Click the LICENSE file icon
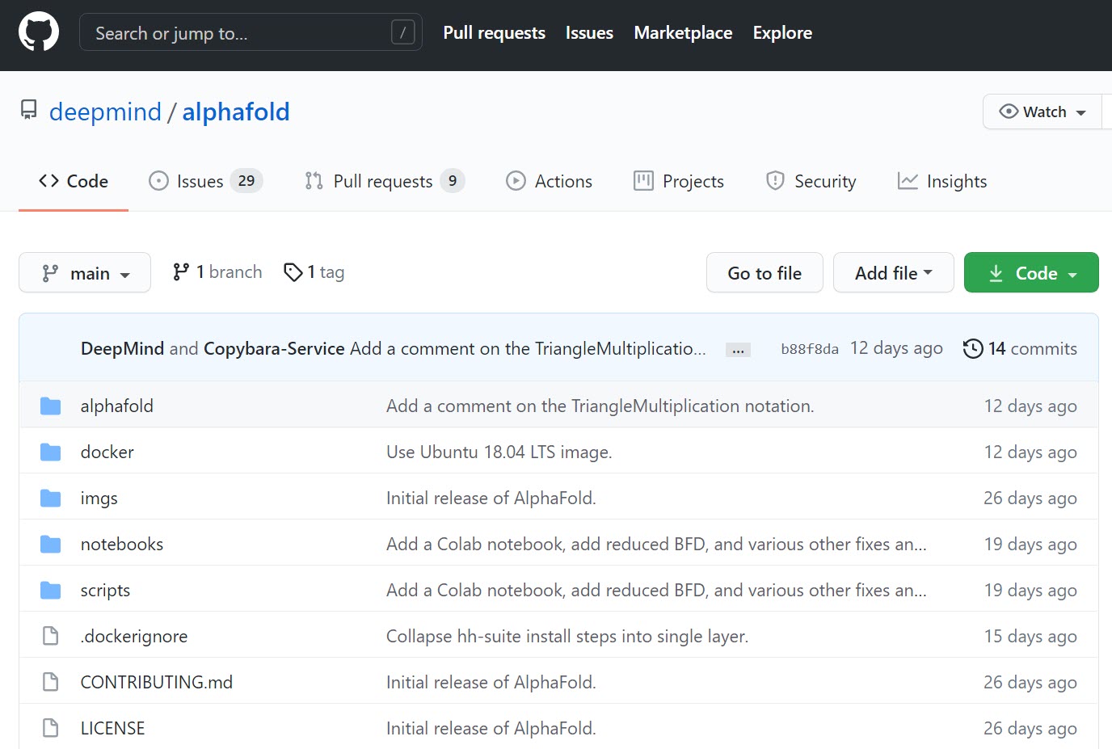Image resolution: width=1112 pixels, height=749 pixels. tap(51, 728)
